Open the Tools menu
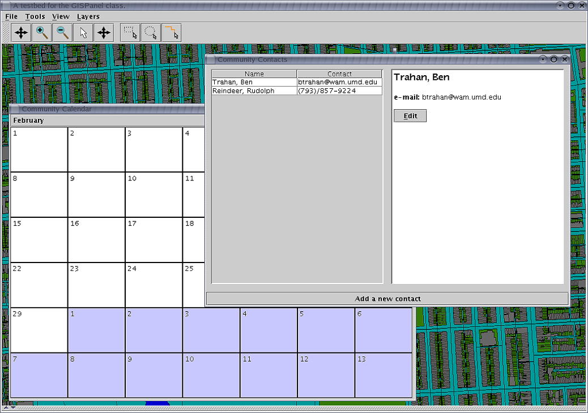 click(x=35, y=16)
